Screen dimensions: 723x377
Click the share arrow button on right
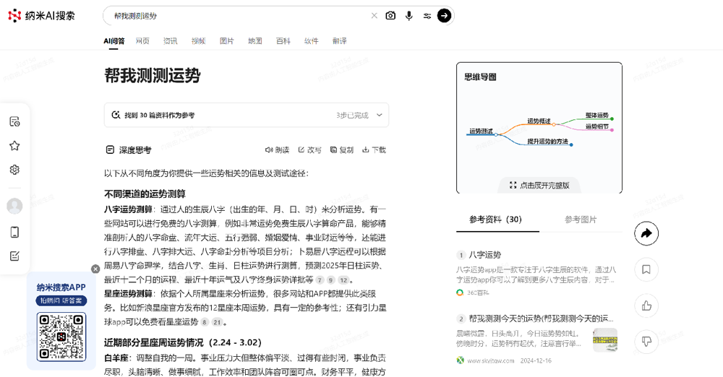click(646, 233)
